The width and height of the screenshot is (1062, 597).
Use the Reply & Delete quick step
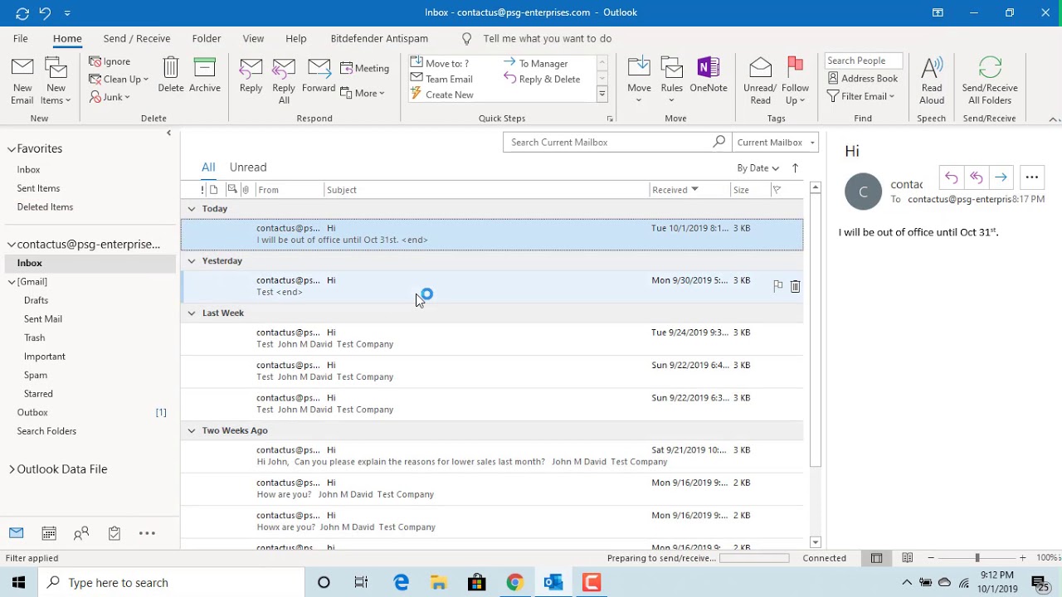(542, 79)
